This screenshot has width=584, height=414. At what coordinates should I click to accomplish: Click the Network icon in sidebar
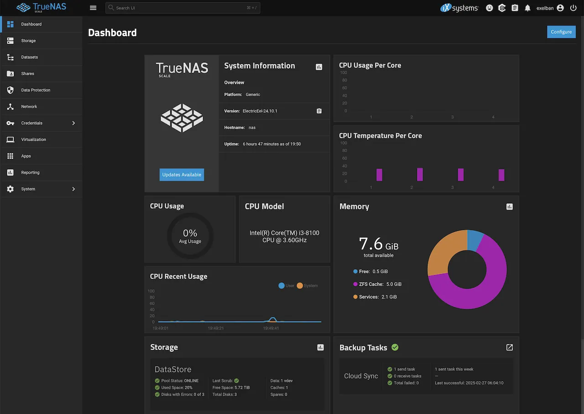tap(10, 107)
